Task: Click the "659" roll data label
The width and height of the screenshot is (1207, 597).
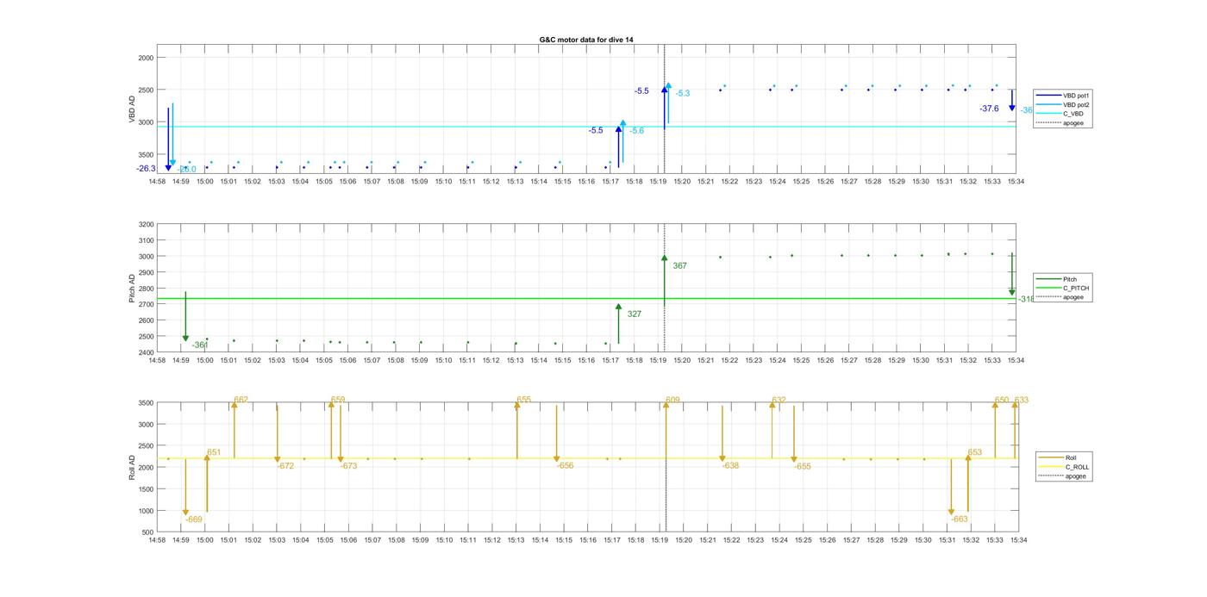Action: pyautogui.click(x=338, y=400)
